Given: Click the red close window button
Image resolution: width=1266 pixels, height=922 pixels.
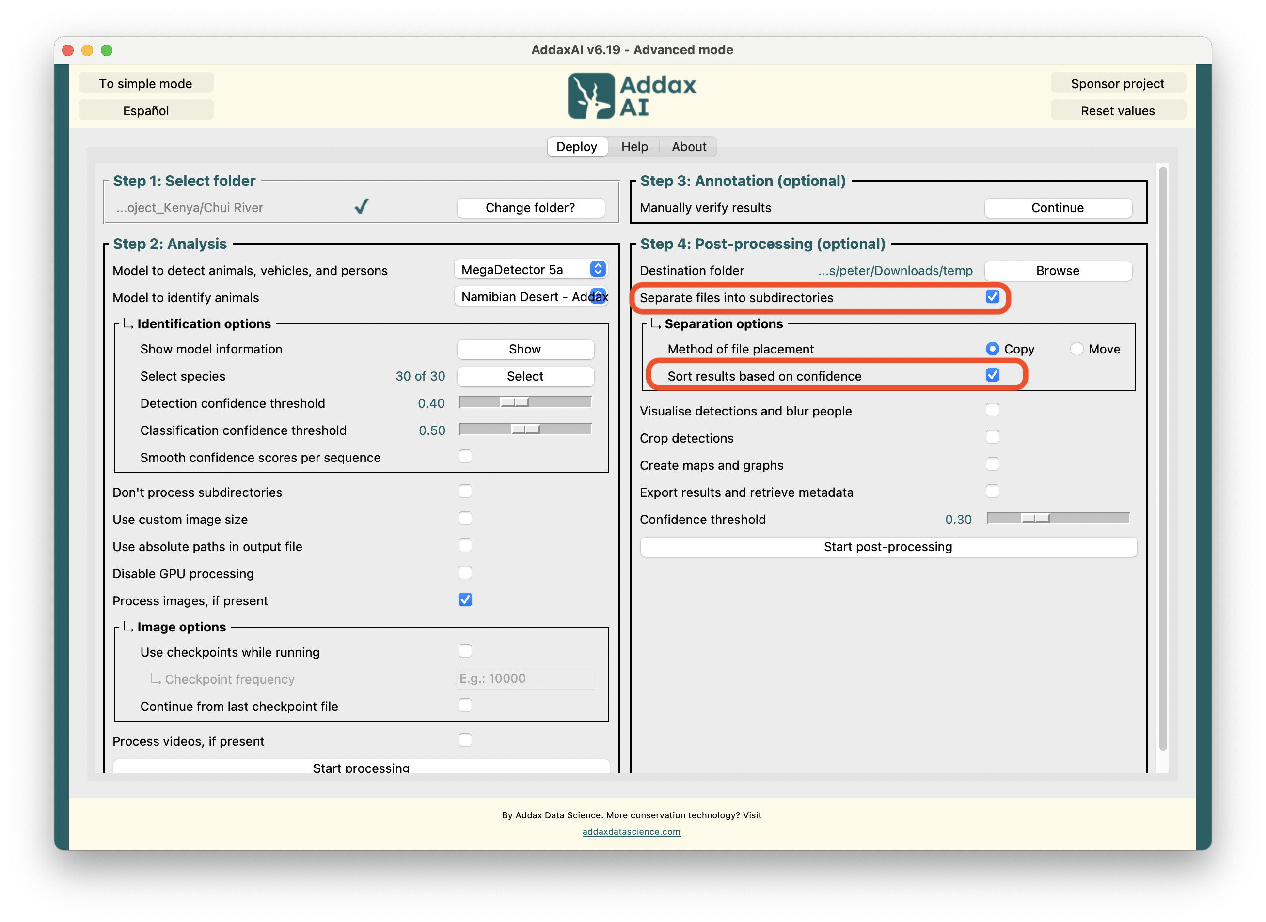Looking at the screenshot, I should (x=68, y=50).
